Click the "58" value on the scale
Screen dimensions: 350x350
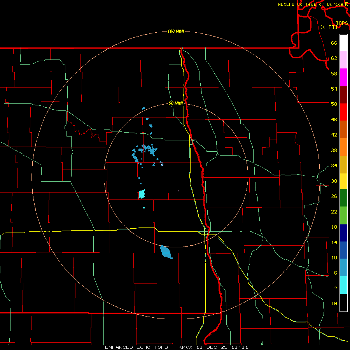click(x=334, y=73)
